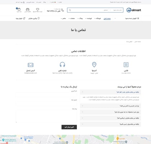
Task: Open the currency dropdown in top bar
Action: [60, 2]
